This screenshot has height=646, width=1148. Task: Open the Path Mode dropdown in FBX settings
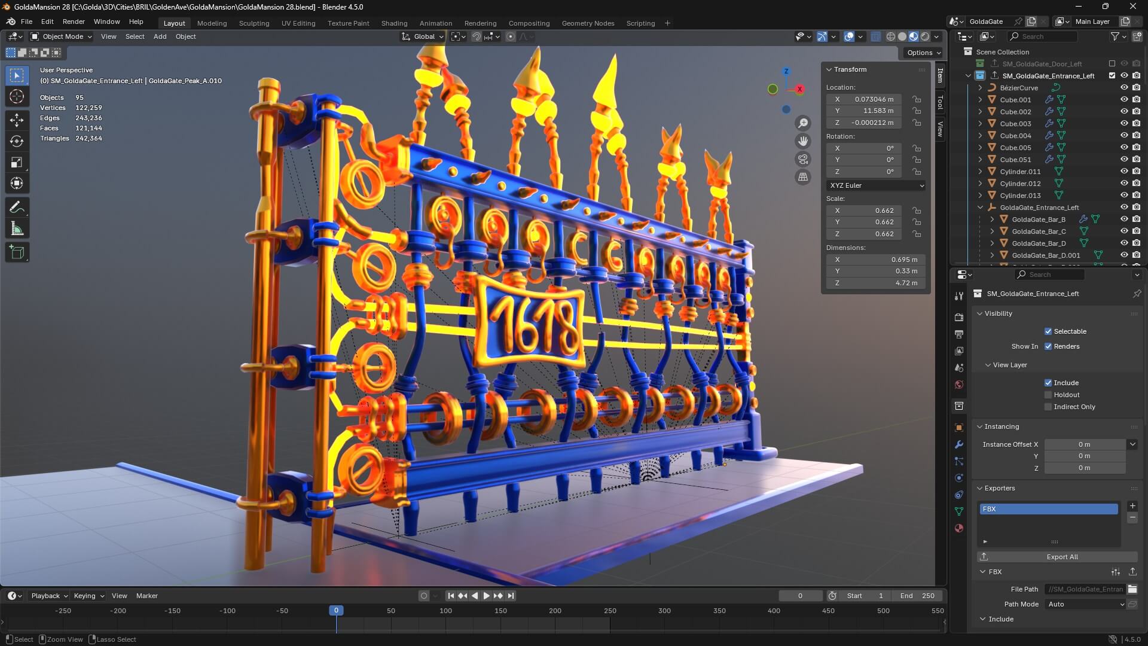(x=1085, y=604)
